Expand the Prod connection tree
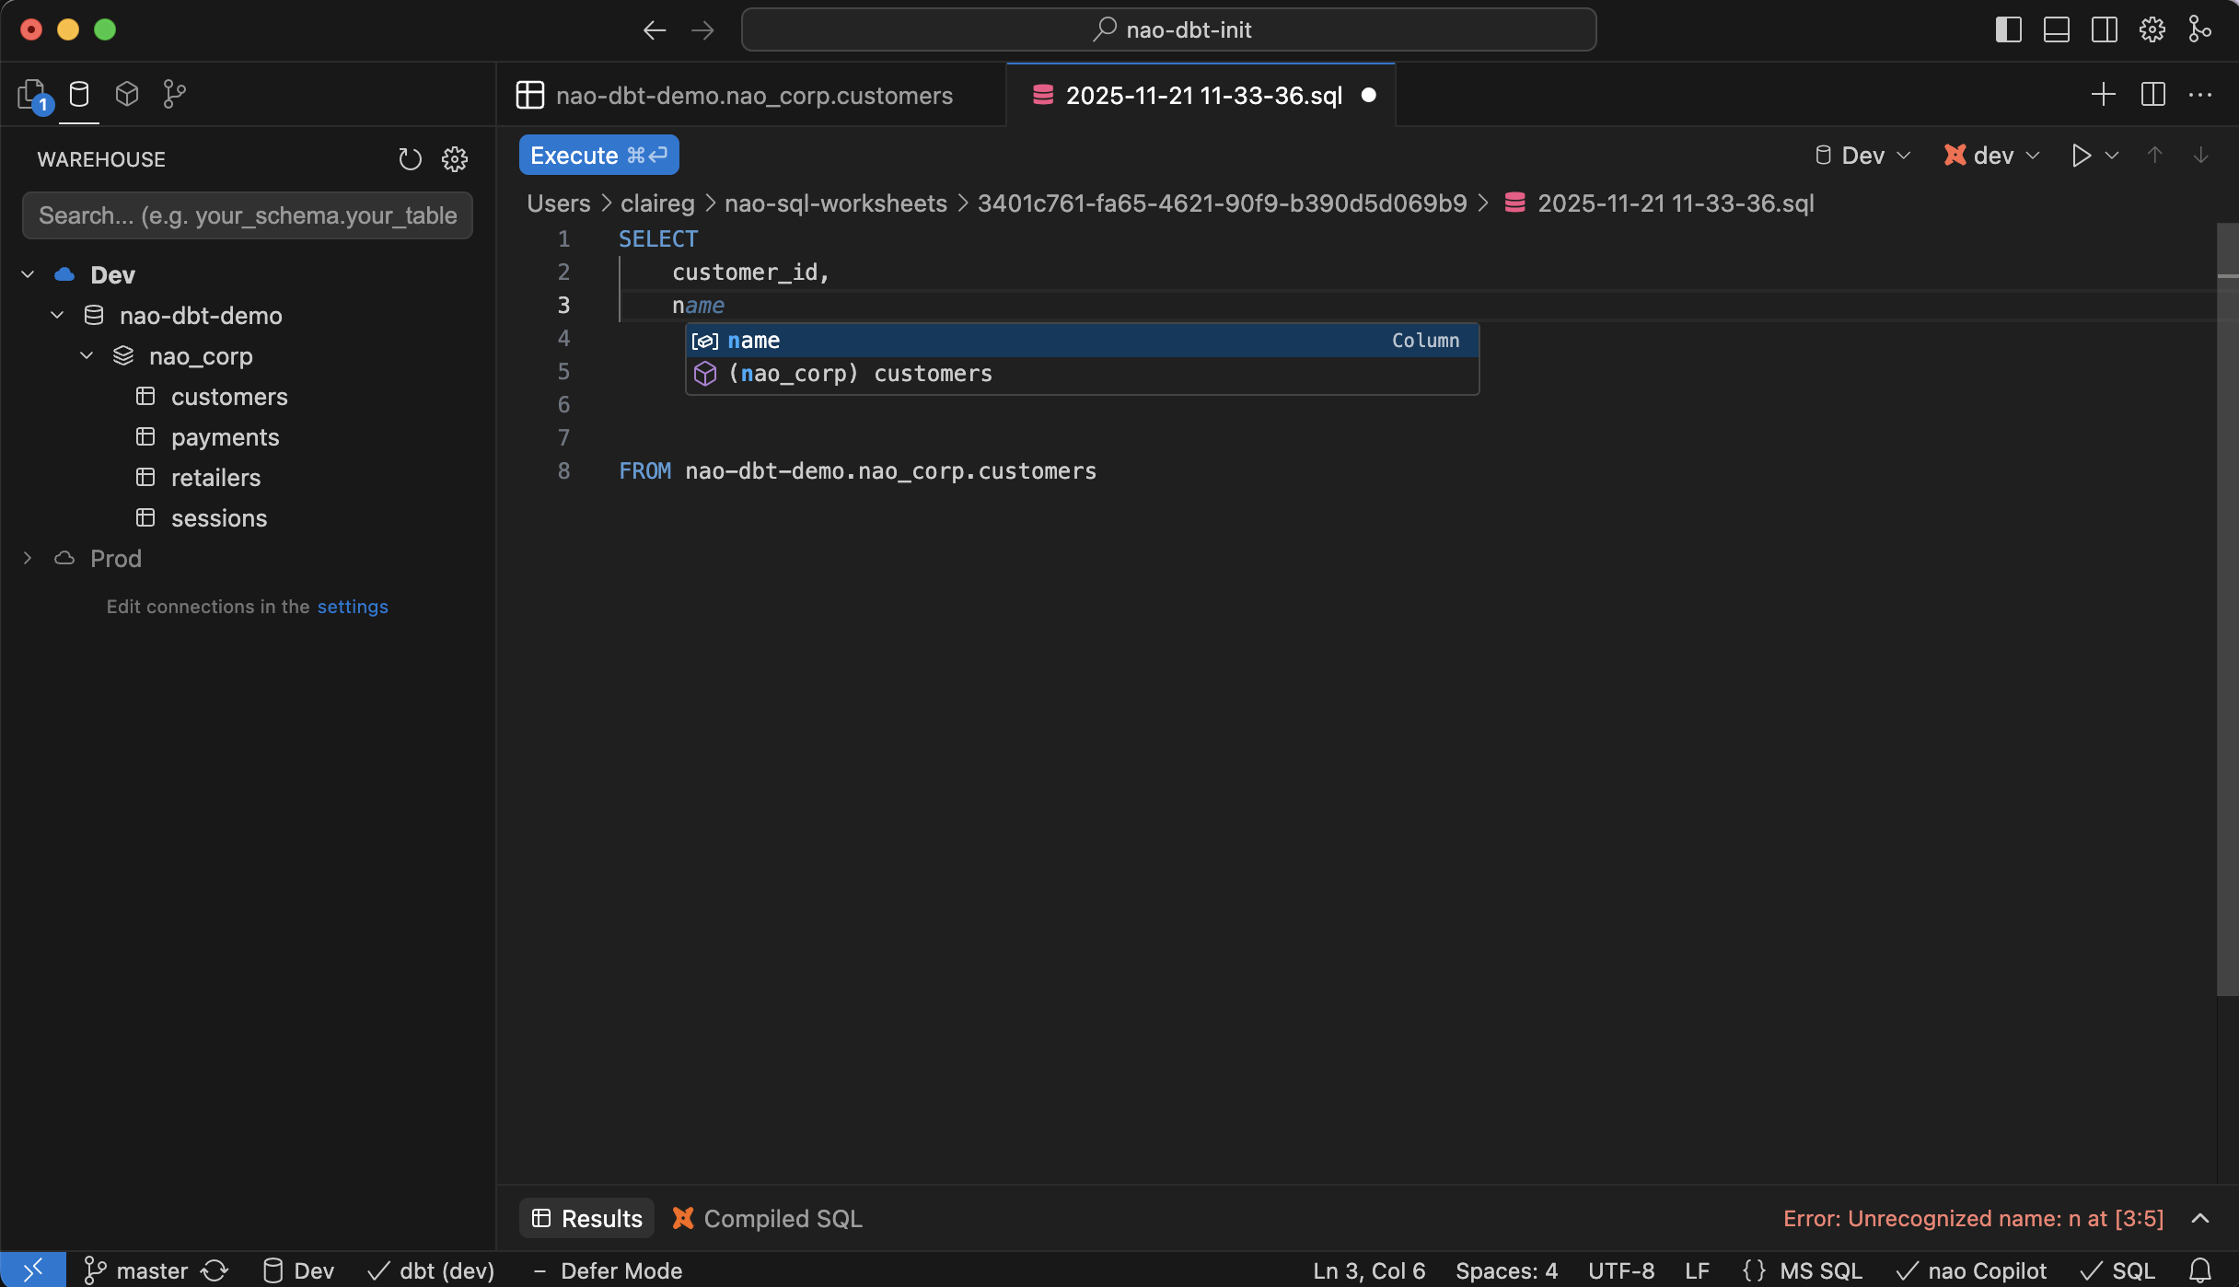 tap(27, 558)
